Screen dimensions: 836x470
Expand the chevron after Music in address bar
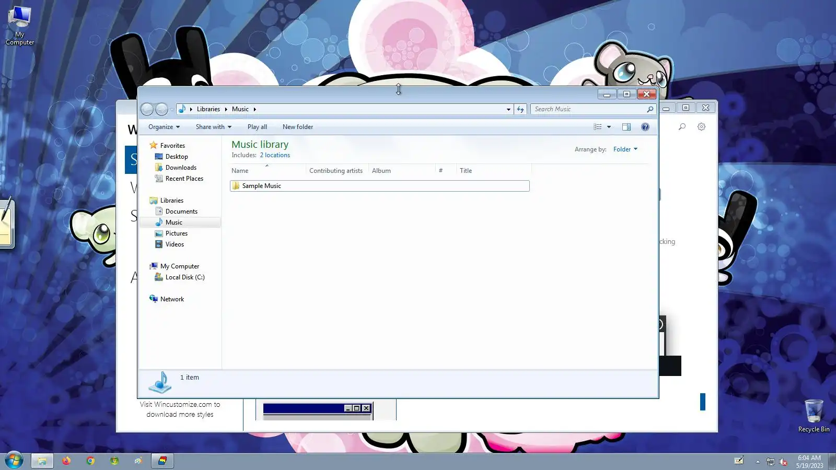point(255,109)
